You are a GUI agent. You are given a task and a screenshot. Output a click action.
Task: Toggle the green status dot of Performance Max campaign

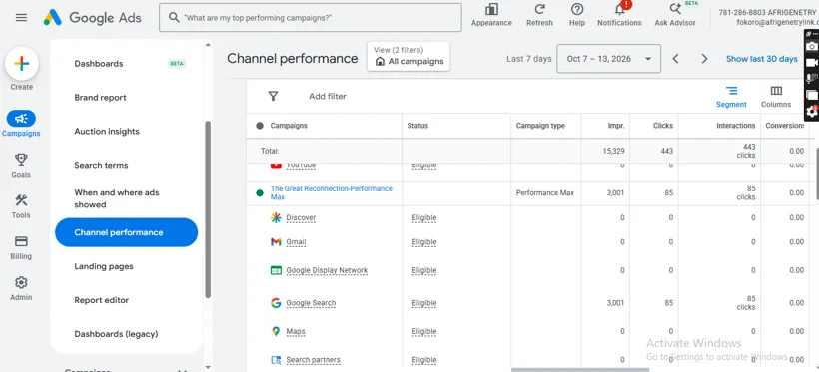pos(260,193)
